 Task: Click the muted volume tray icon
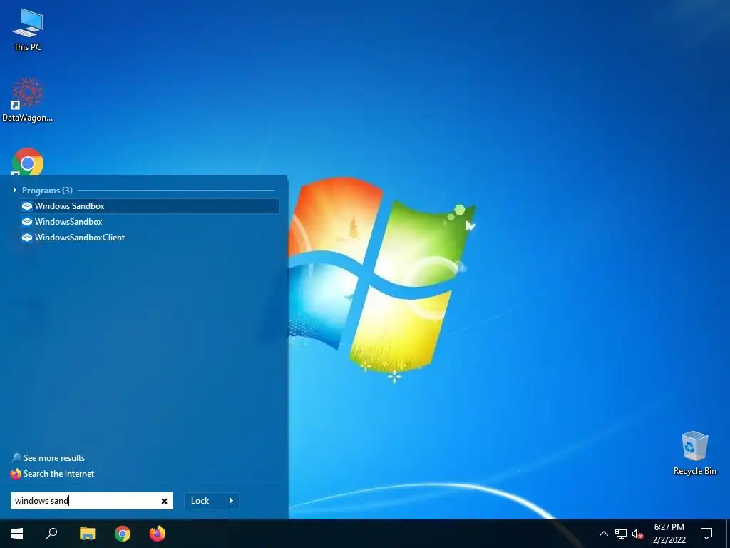pyautogui.click(x=638, y=534)
